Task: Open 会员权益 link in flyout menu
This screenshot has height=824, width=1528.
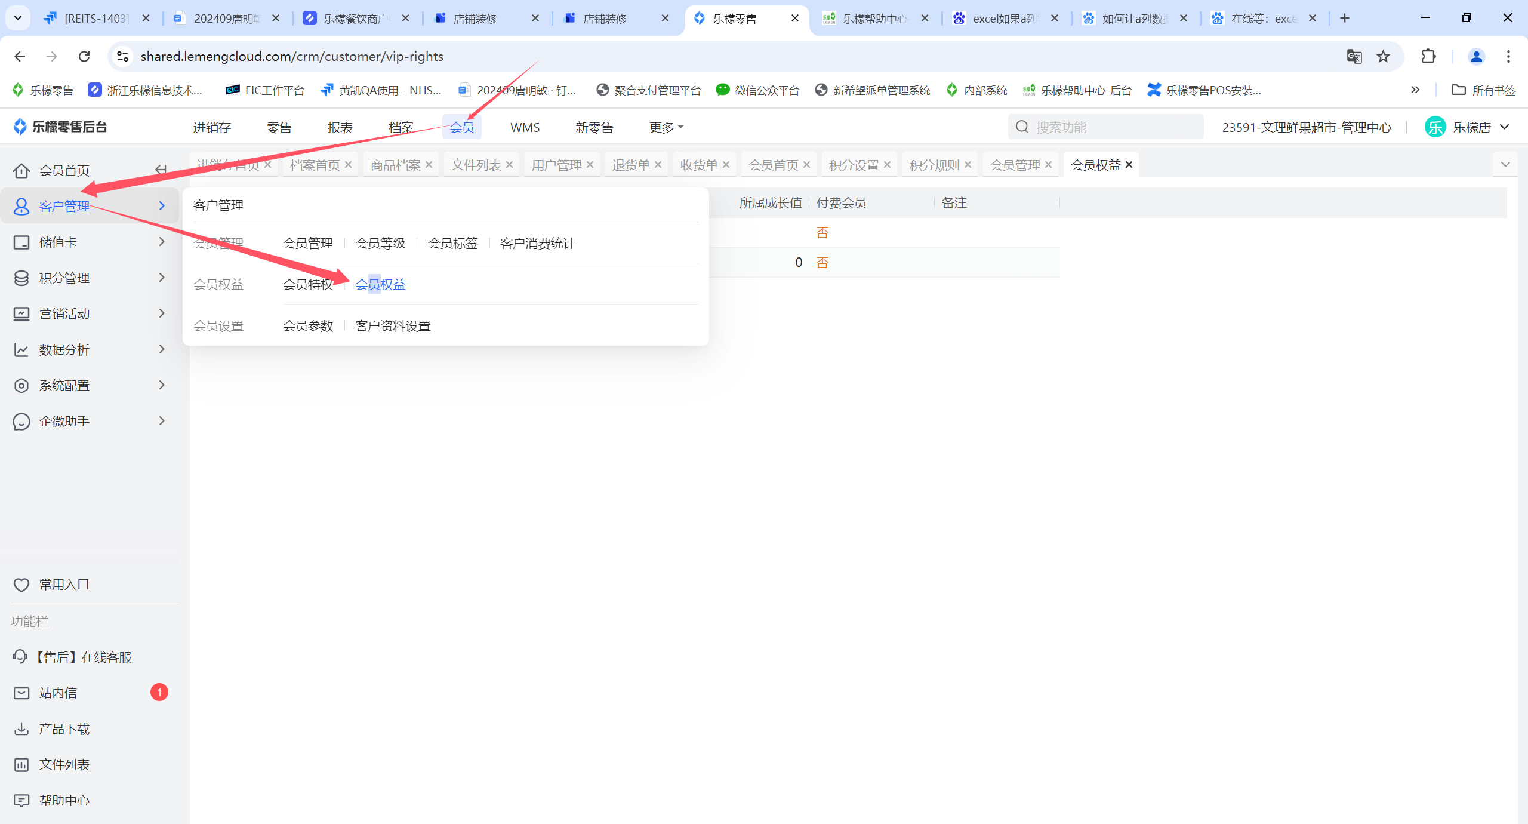Action: point(380,284)
